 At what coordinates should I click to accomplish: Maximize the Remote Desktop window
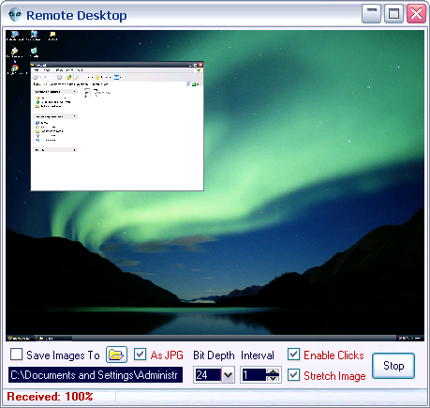pos(393,14)
